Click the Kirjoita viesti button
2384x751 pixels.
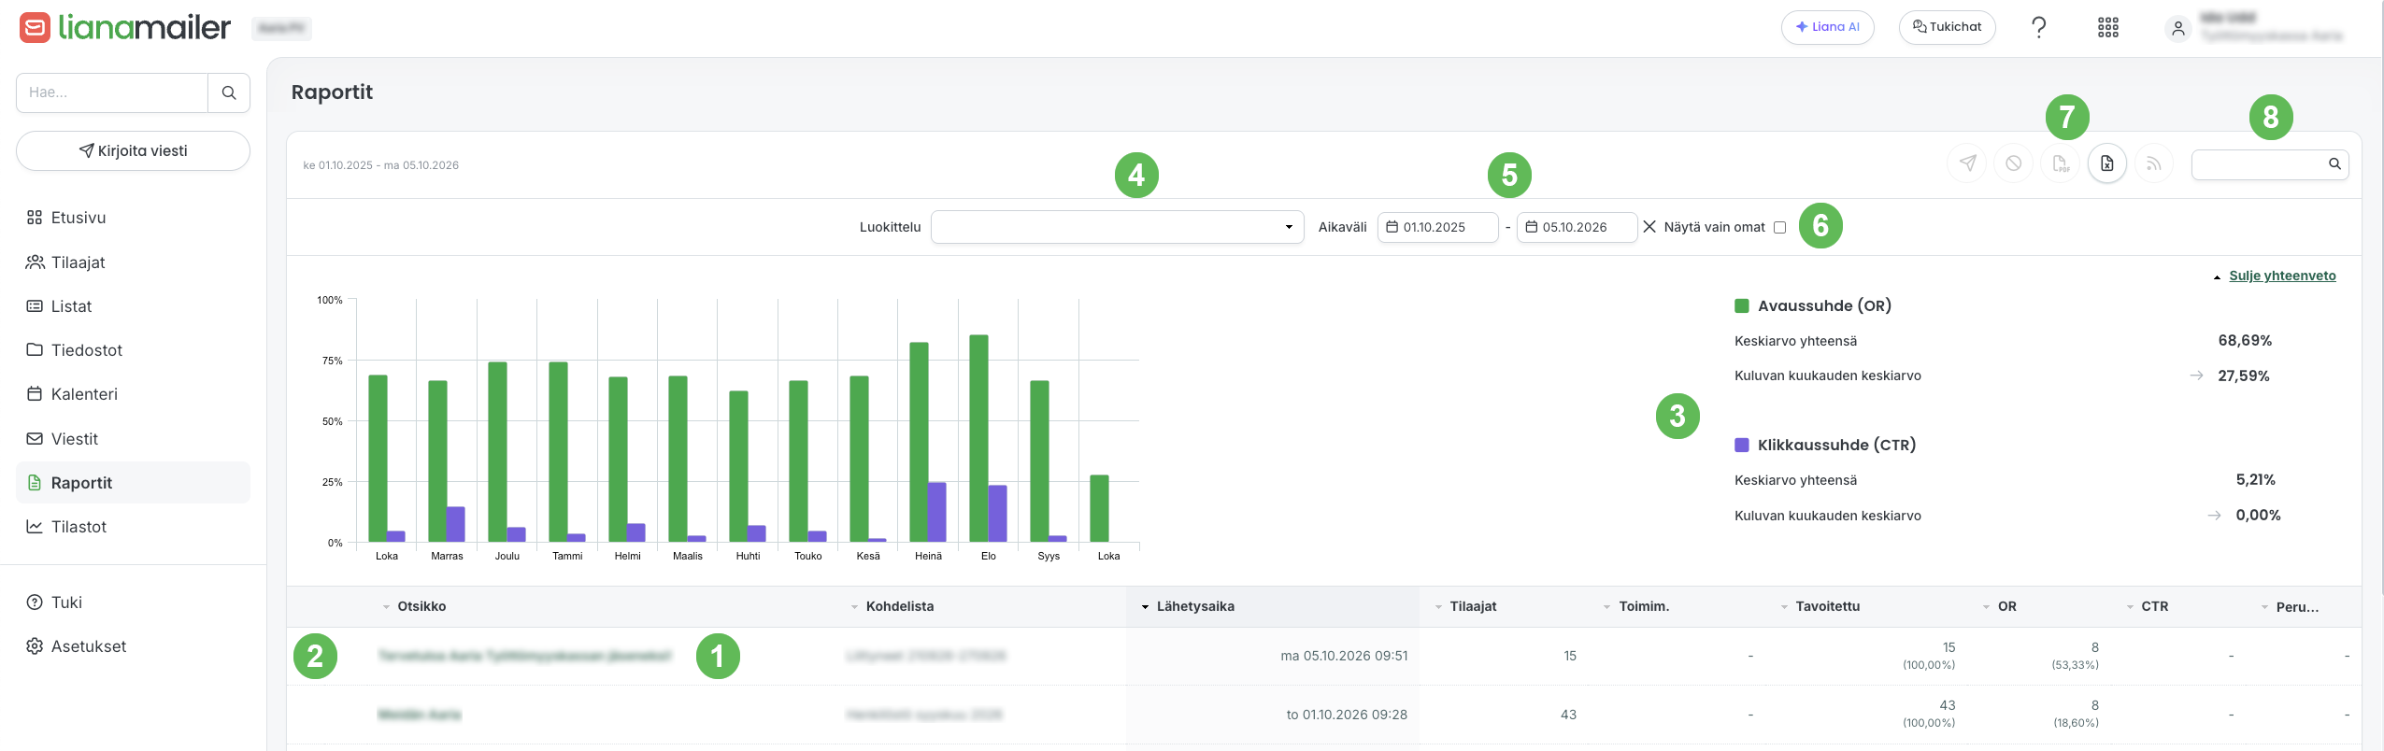133,150
